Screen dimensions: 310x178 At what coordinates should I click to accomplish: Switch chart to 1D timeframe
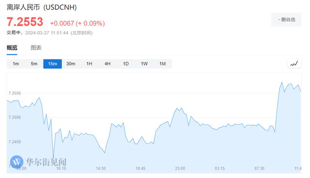[126, 64]
